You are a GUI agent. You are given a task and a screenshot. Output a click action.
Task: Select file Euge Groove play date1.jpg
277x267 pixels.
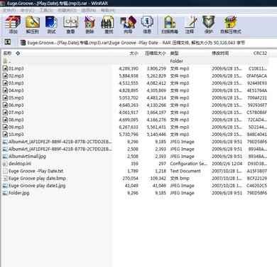(x=37, y=186)
